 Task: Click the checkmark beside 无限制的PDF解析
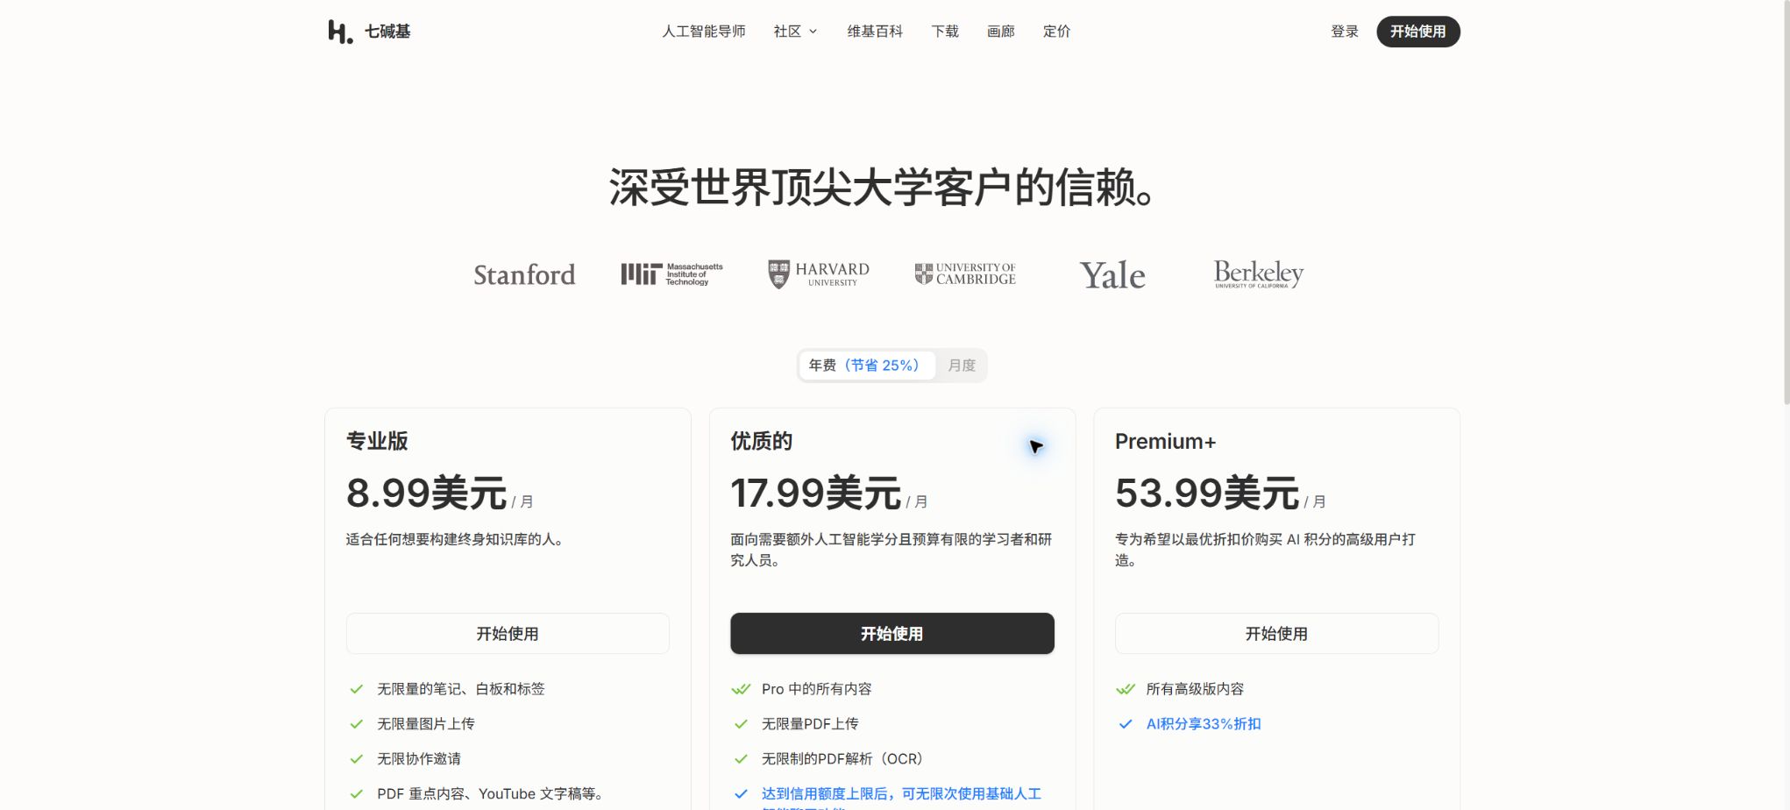(x=741, y=759)
